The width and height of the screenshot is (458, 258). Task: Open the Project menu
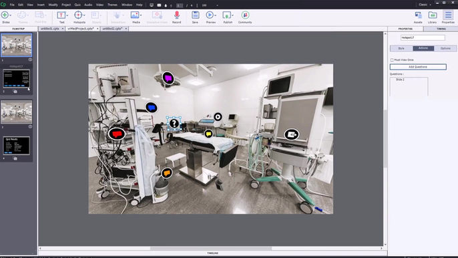[66, 5]
